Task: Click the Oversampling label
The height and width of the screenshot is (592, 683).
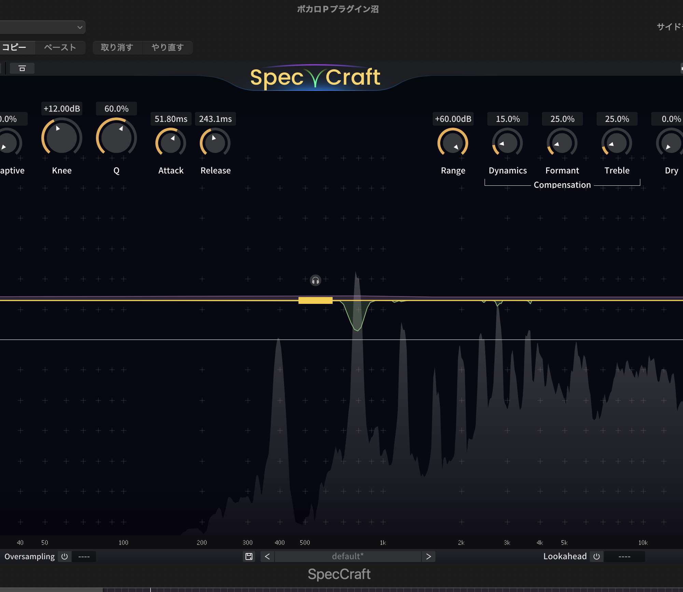Action: click(30, 556)
